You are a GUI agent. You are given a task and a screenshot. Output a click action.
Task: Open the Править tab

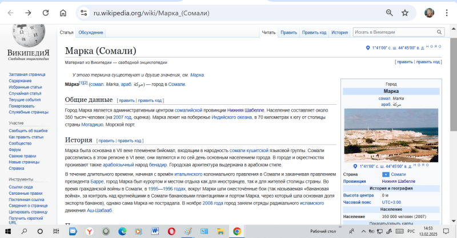pyautogui.click(x=288, y=32)
